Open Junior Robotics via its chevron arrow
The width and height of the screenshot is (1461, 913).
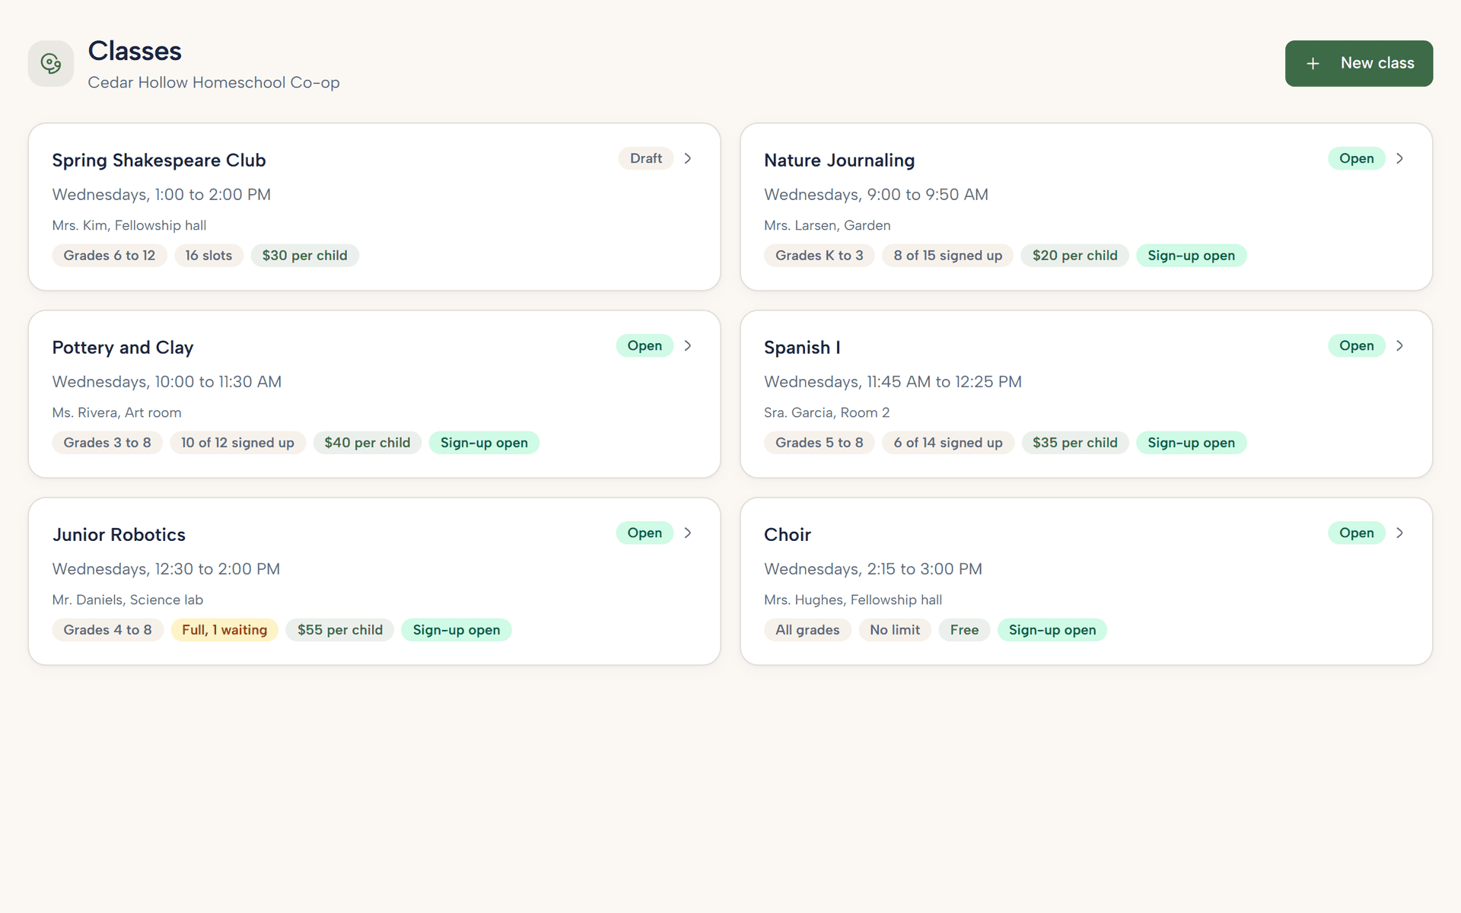[x=688, y=533]
